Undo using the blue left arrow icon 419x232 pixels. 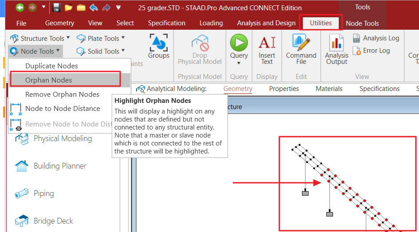click(94, 8)
